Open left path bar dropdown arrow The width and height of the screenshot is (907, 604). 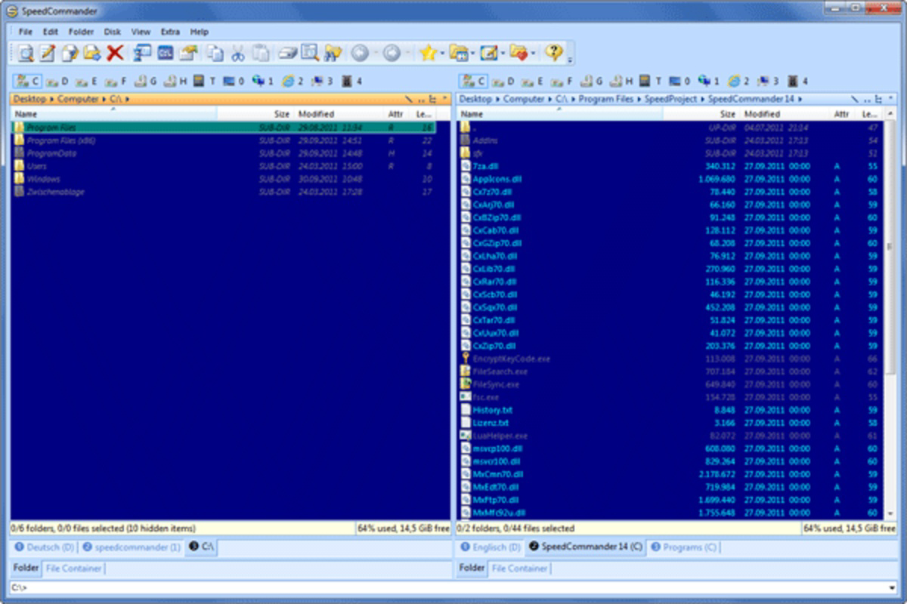tap(445, 99)
